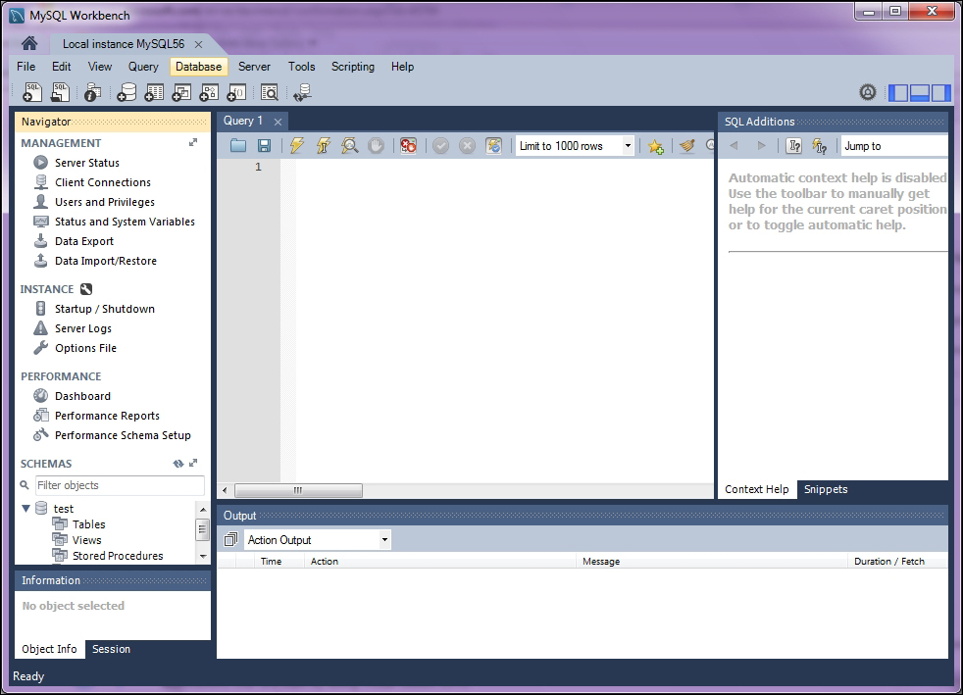
Task: Save the script with the floppy disk icon
Action: coord(264,146)
